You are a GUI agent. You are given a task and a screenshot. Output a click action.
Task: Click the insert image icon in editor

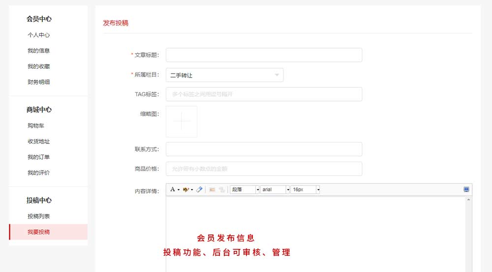[x=212, y=190]
